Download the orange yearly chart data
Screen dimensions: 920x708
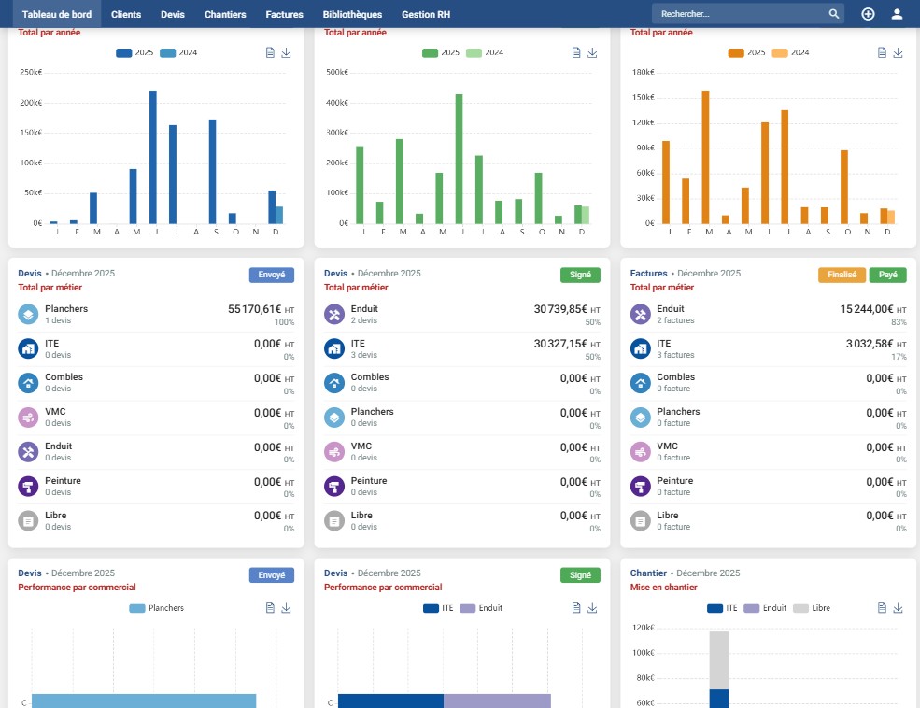(x=898, y=53)
